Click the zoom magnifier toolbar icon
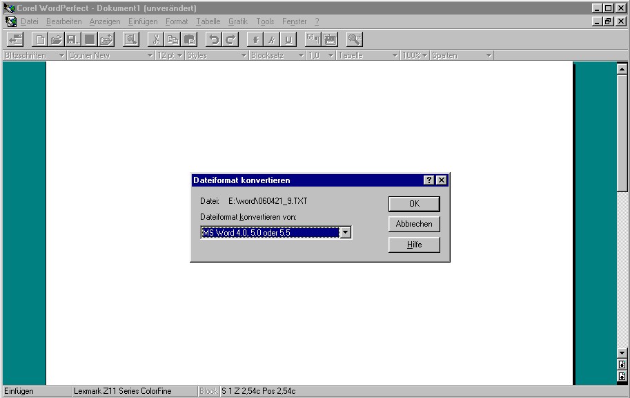The image size is (630, 398). [x=355, y=39]
